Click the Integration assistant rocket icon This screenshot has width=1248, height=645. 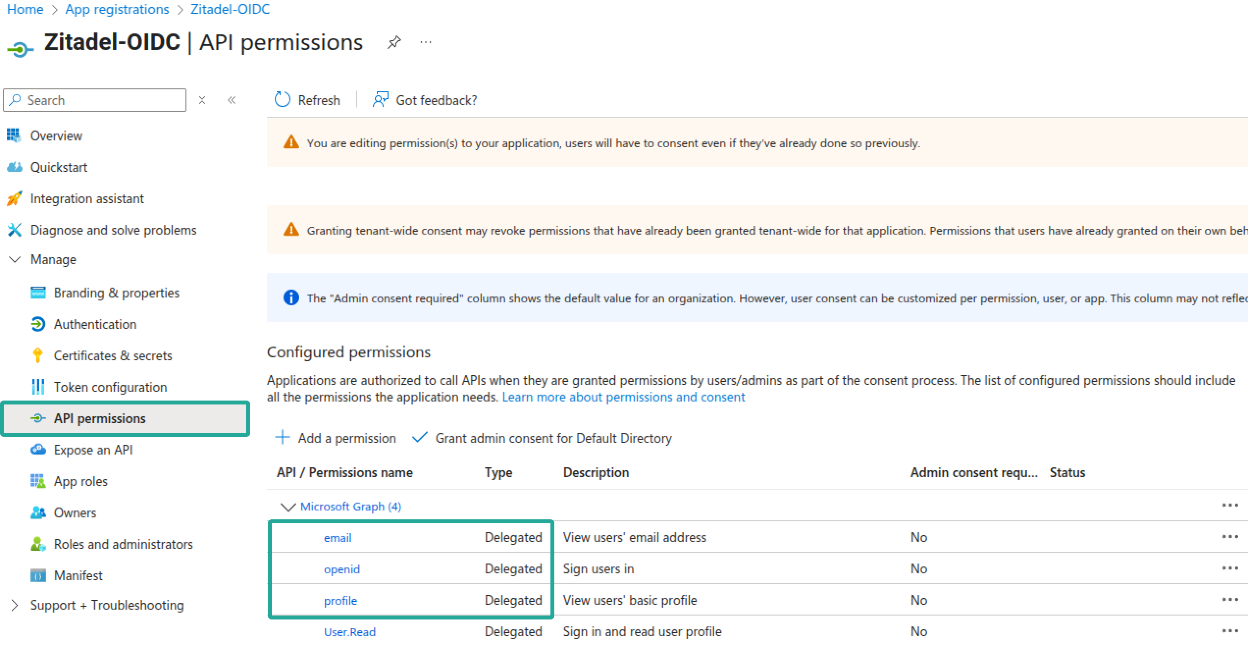click(x=14, y=198)
